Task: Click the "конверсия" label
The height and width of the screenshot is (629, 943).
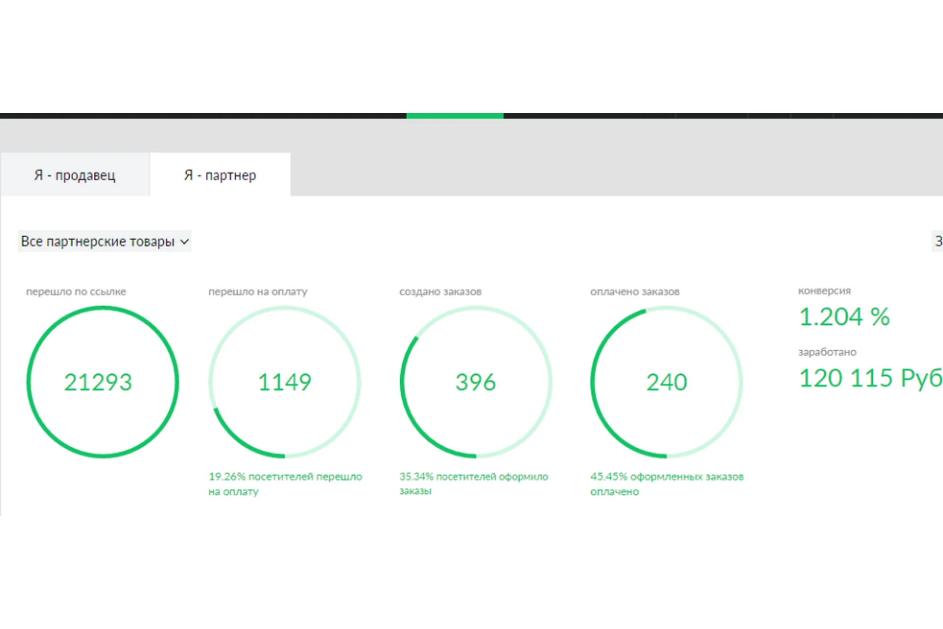Action: click(x=824, y=291)
